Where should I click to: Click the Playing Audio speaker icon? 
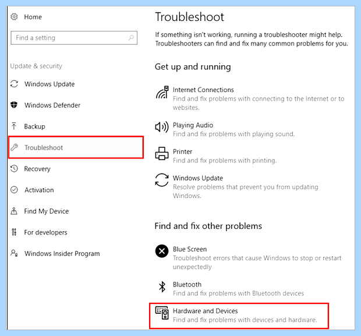click(162, 127)
